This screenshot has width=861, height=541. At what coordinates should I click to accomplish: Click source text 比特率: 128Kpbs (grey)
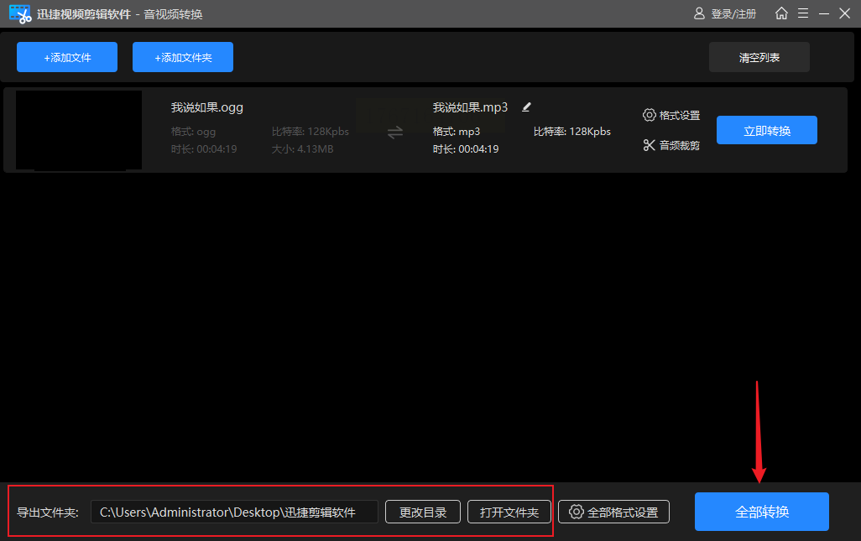pos(310,132)
